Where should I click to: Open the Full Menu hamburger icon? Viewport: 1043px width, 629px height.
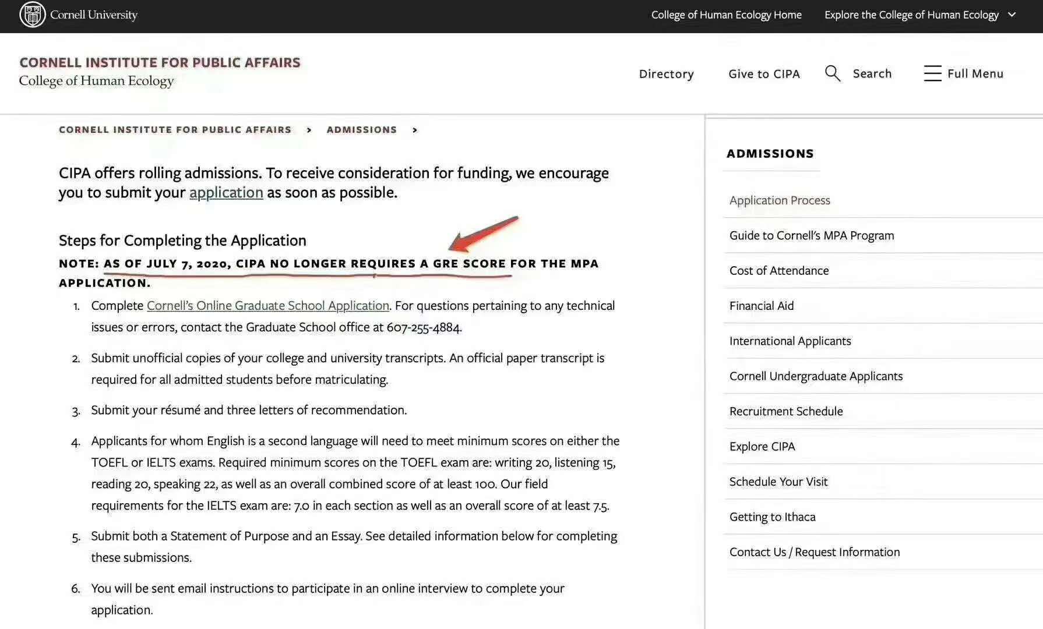coord(932,73)
